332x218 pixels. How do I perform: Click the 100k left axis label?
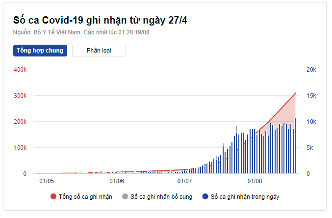coord(20,148)
